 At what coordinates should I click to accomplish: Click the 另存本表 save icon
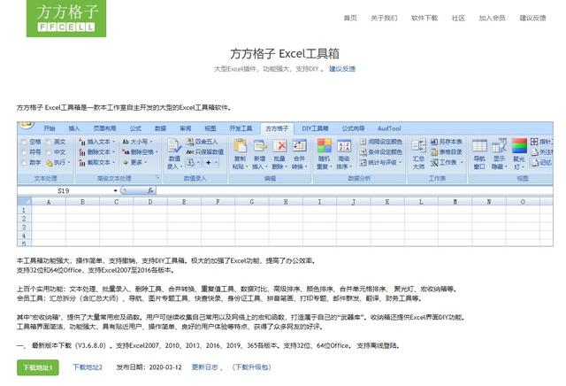coord(434,142)
